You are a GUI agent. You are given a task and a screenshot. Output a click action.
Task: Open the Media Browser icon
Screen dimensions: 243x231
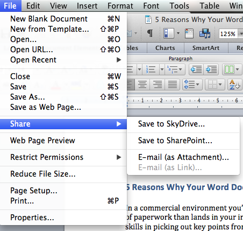tap(205, 33)
